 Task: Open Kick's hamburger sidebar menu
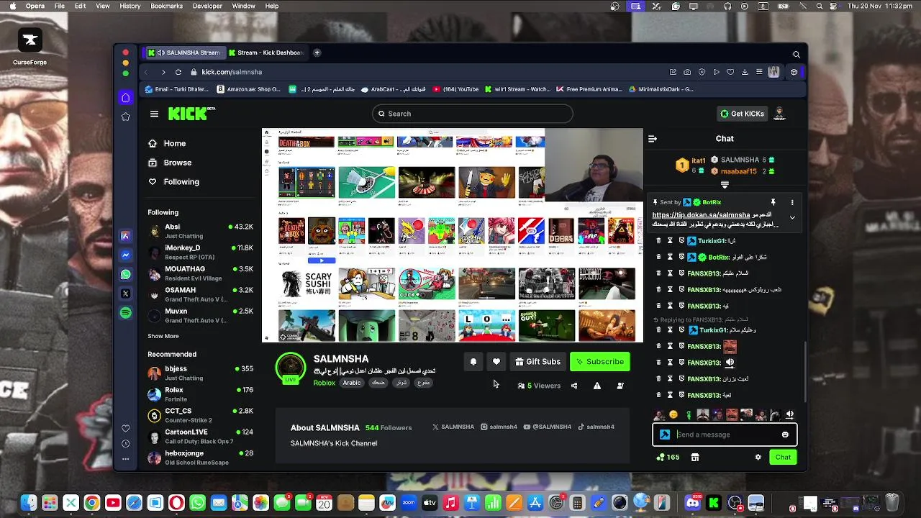point(154,114)
